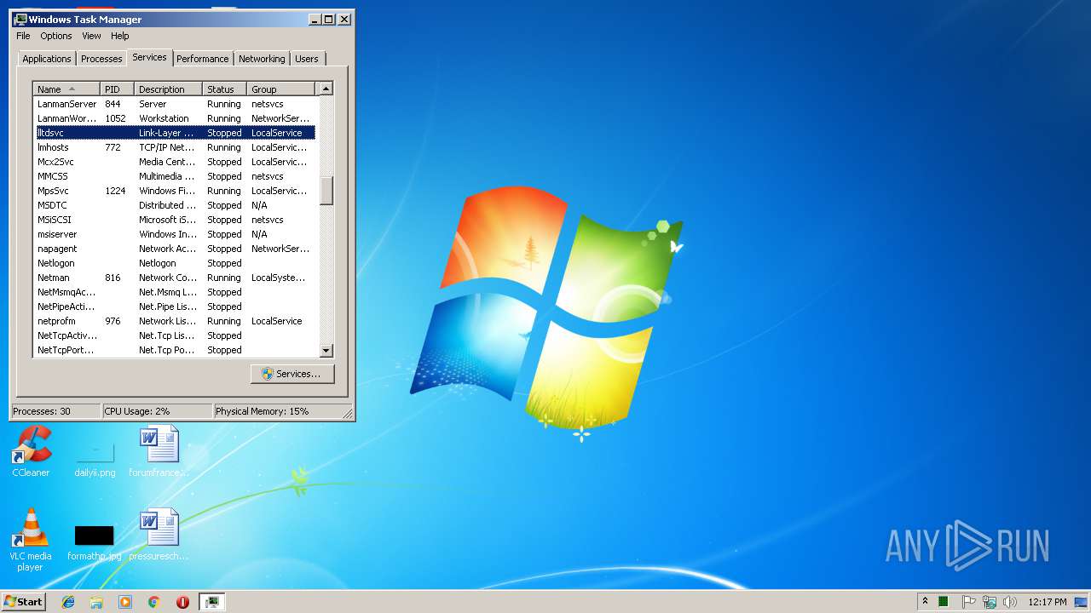
Task: Switch to Networking tab
Action: click(x=262, y=59)
